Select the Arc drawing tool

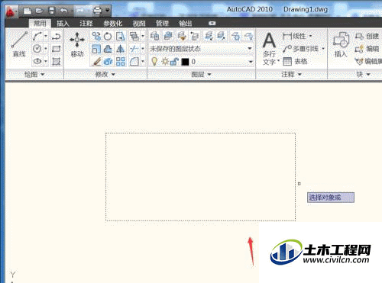click(x=37, y=37)
